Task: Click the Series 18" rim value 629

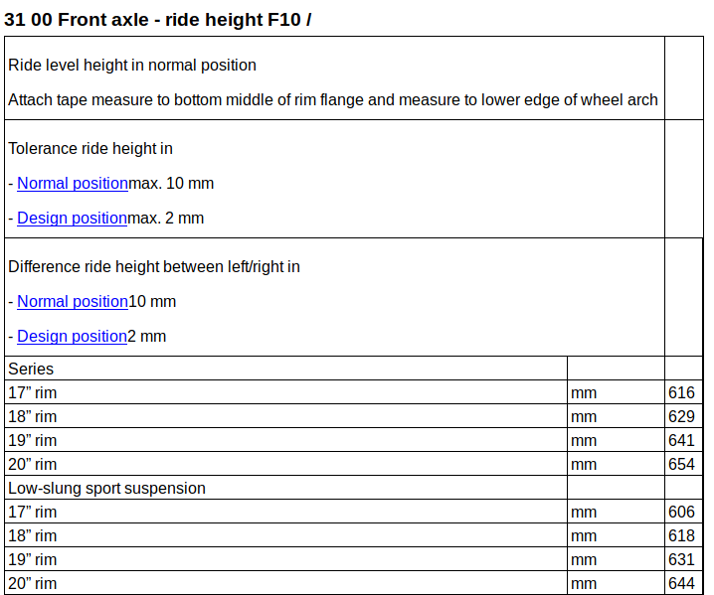Action: 681,416
